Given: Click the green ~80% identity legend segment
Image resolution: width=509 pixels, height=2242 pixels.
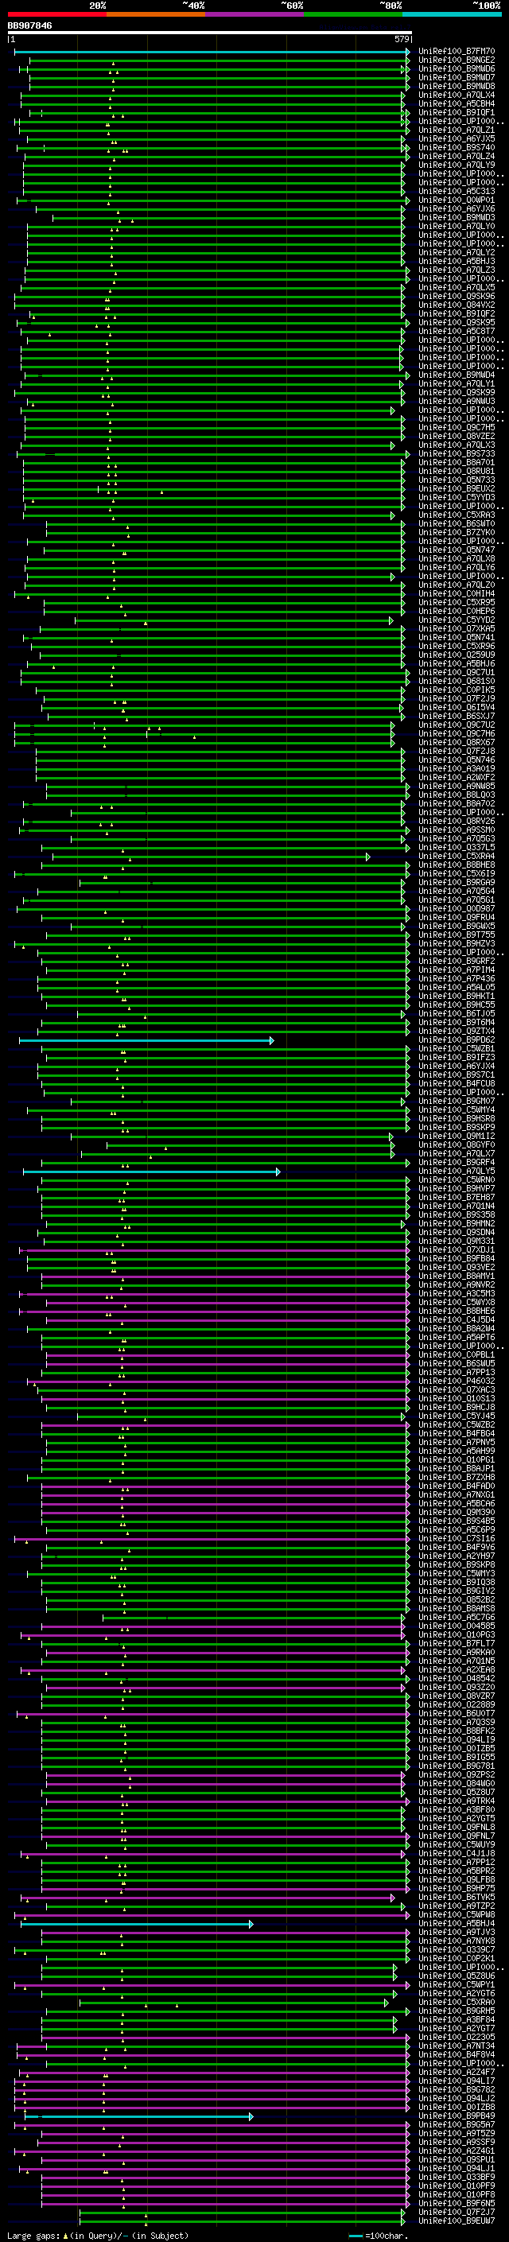Looking at the screenshot, I should [353, 14].
